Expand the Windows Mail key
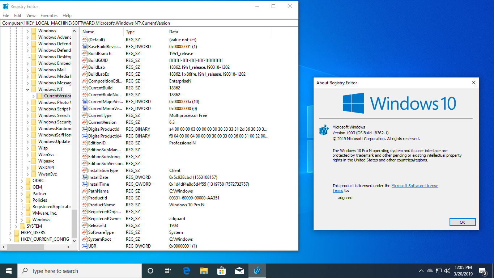Image resolution: width=494 pixels, height=278 pixels. point(27,70)
